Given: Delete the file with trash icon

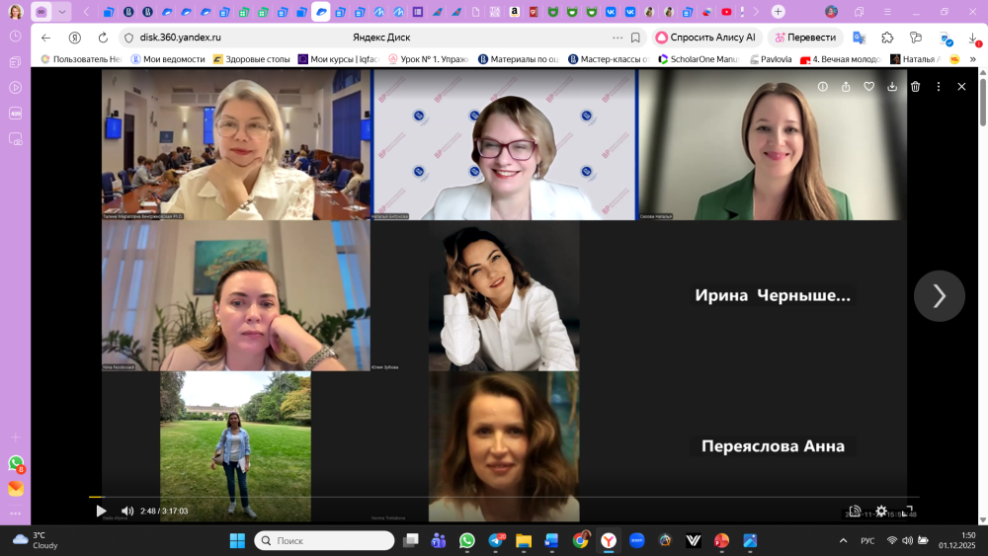Looking at the screenshot, I should pos(915,87).
